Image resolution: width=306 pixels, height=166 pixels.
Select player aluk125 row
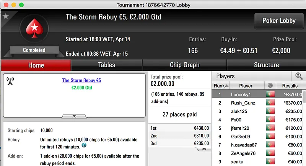click(x=246, y=111)
